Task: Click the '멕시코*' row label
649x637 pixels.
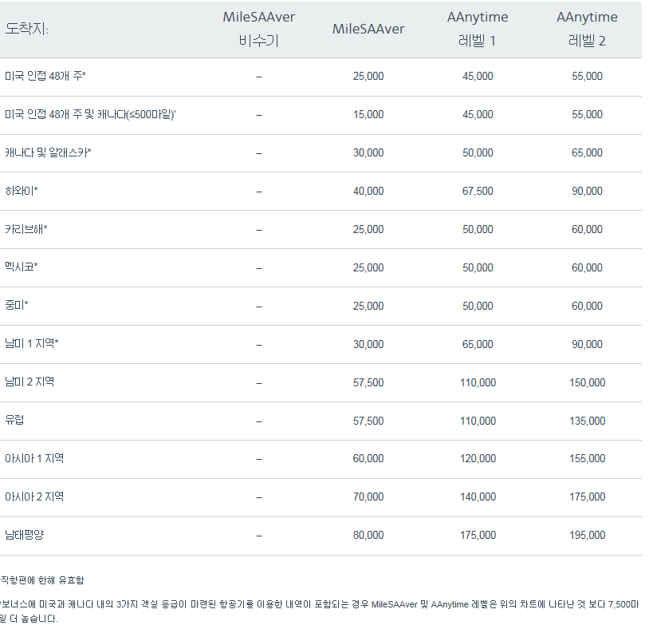Action: 22,267
